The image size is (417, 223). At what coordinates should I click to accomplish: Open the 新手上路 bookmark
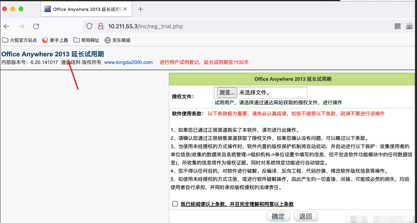tap(55, 40)
